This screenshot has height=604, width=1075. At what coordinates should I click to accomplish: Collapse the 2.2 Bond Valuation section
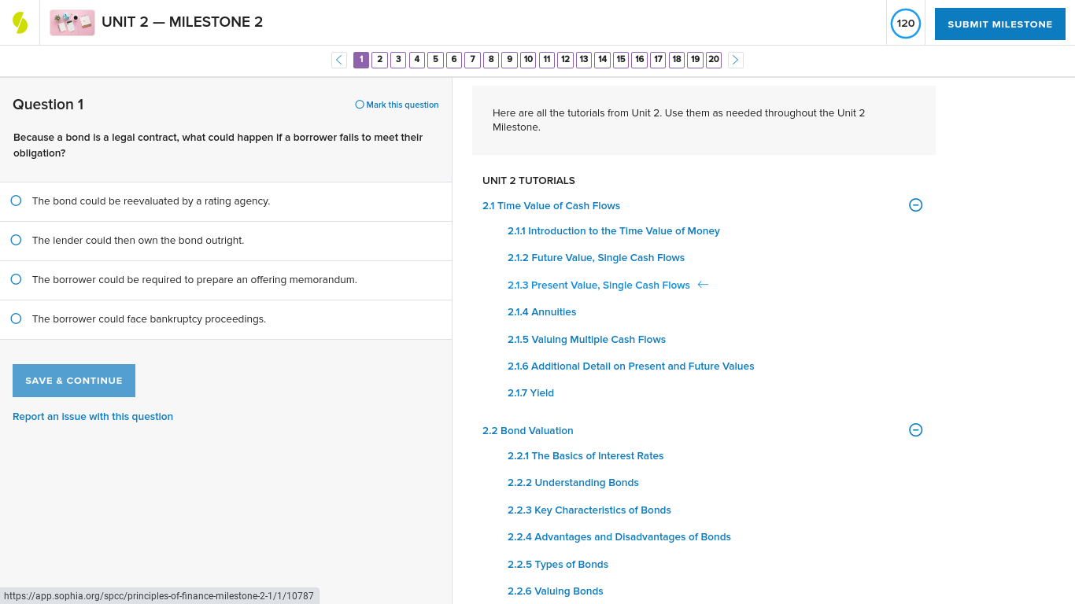coord(915,430)
